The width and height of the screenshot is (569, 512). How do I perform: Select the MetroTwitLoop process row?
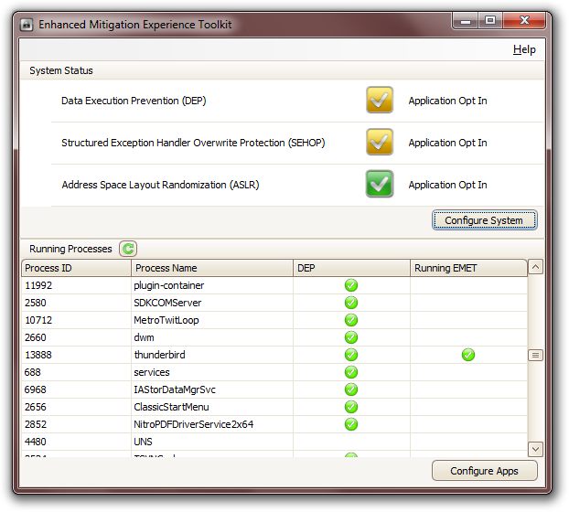click(166, 320)
